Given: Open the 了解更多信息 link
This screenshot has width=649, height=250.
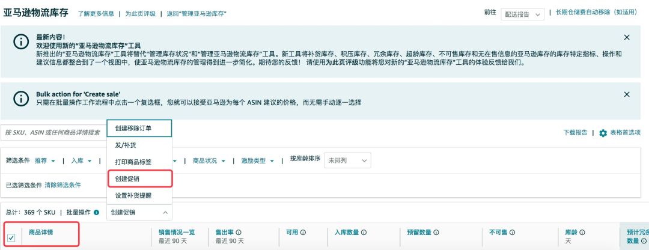Looking at the screenshot, I should pos(96,14).
